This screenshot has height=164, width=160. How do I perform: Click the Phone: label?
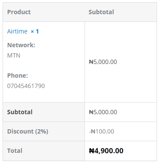tap(18, 76)
